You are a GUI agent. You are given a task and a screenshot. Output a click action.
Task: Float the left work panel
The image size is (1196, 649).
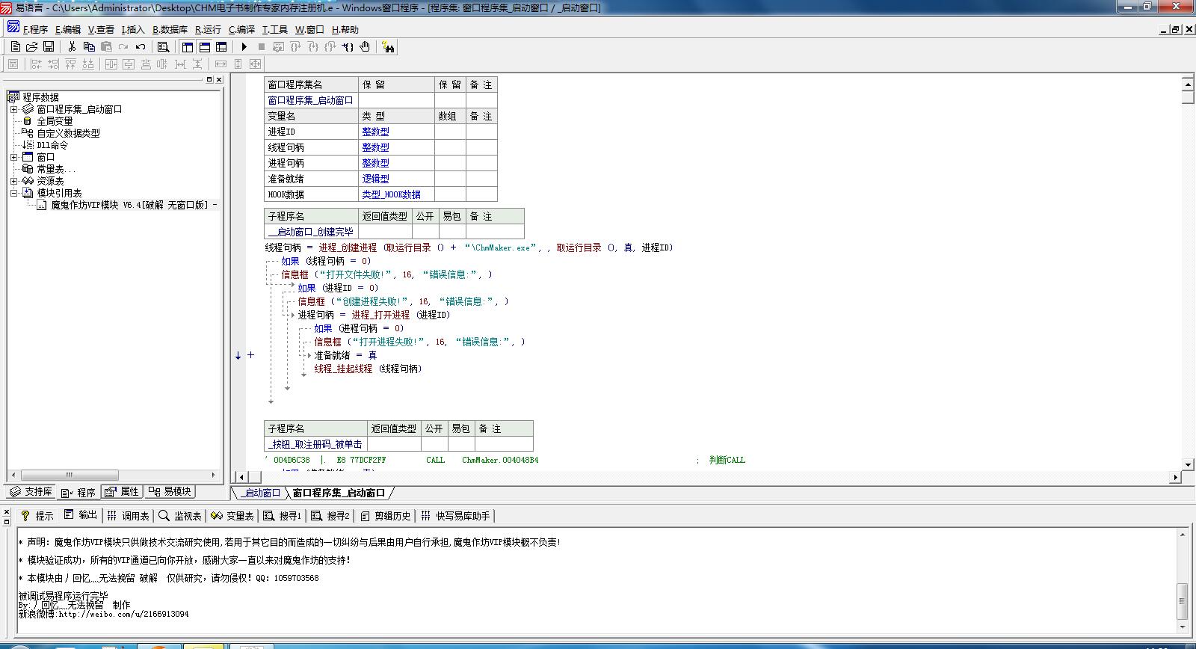coord(209,79)
